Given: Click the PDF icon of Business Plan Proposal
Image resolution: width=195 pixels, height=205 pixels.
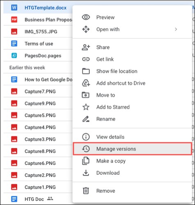Looking at the screenshot, I should coord(14,20).
